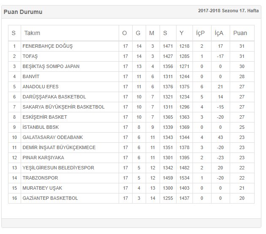Click the 1378 conceded value for Büyükçekmece

(x=184, y=147)
